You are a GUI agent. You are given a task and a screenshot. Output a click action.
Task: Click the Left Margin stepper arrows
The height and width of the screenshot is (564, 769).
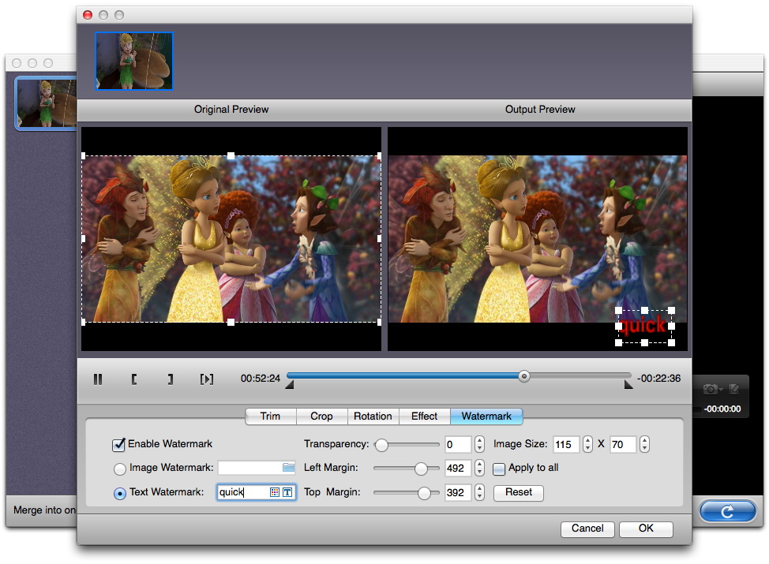click(x=480, y=468)
